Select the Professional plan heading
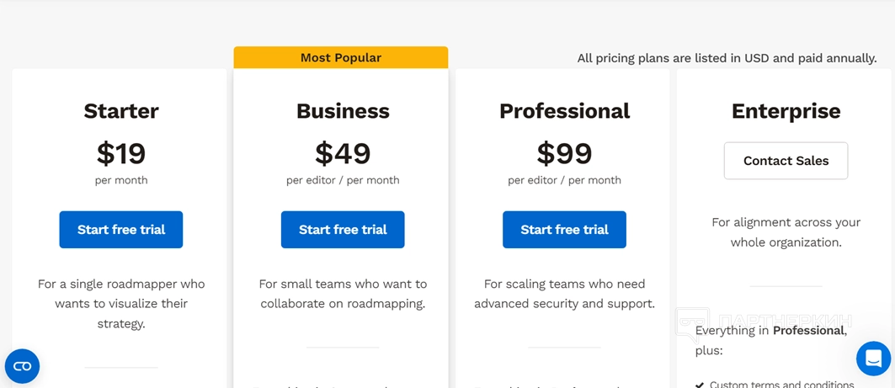895x388 pixels. pos(564,111)
